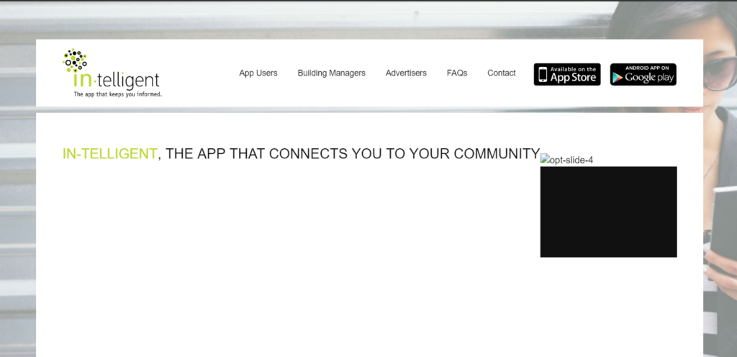Click the black video panel
The width and height of the screenshot is (737, 357).
click(x=608, y=212)
